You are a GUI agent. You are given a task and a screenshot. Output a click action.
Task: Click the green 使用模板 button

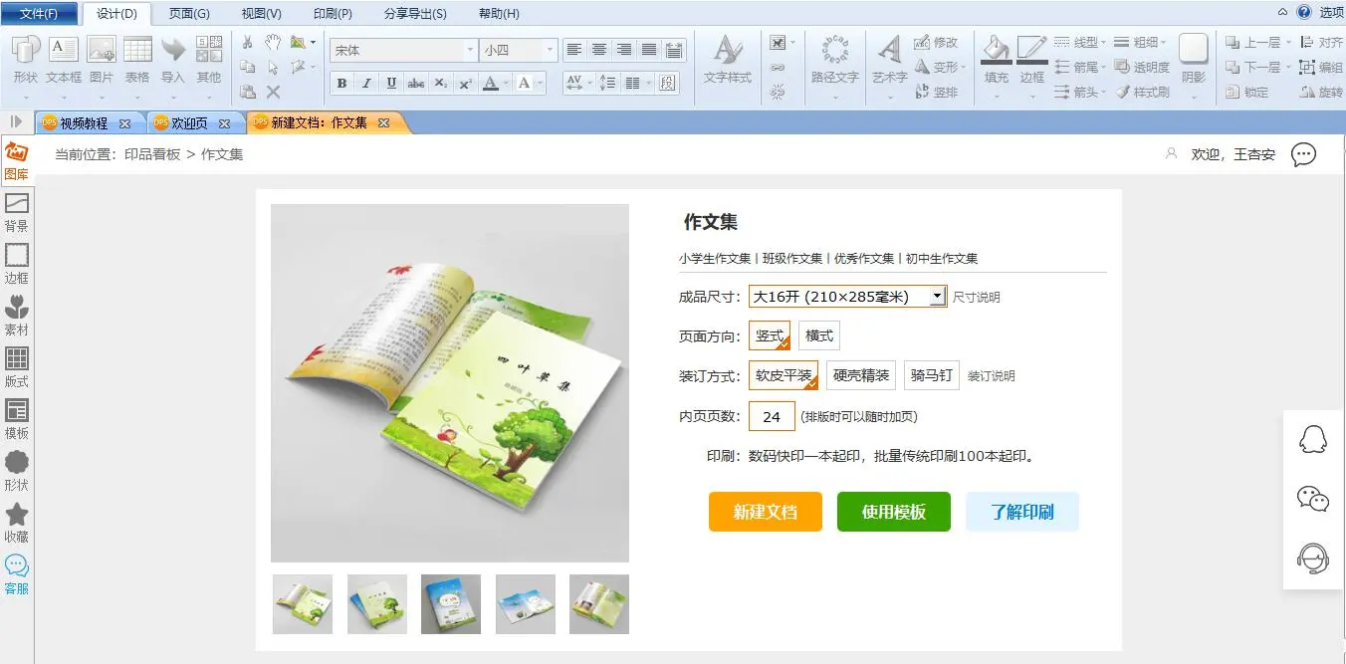(894, 512)
